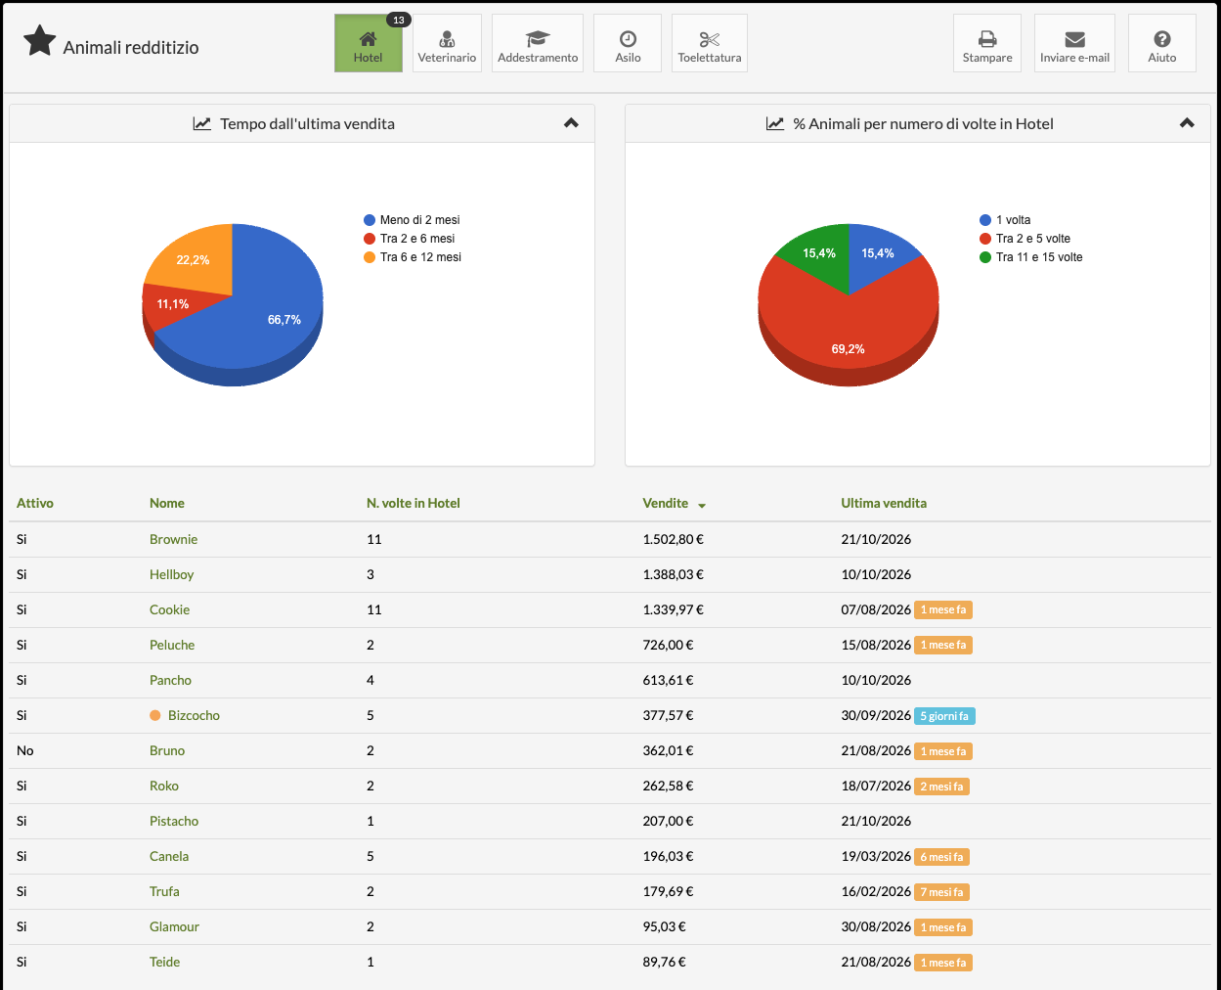
Task: Click the Vendite sort arrow
Action: pos(702,505)
